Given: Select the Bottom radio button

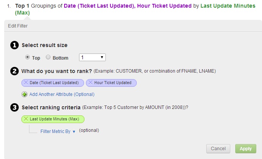Looking at the screenshot, I should [x=48, y=57].
